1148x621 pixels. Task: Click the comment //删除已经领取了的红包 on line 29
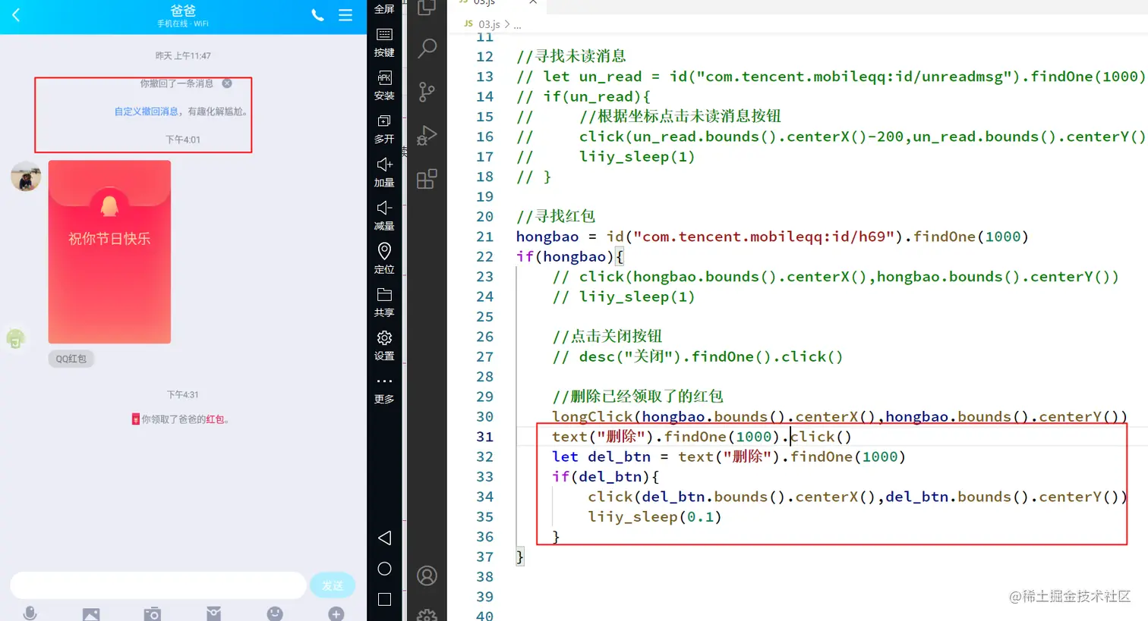coord(638,397)
